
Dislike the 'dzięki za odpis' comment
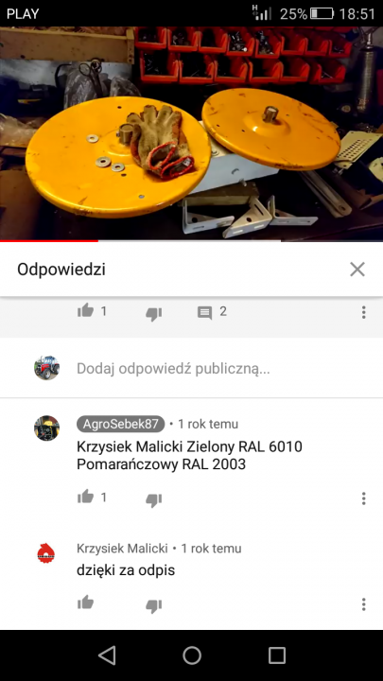click(154, 605)
